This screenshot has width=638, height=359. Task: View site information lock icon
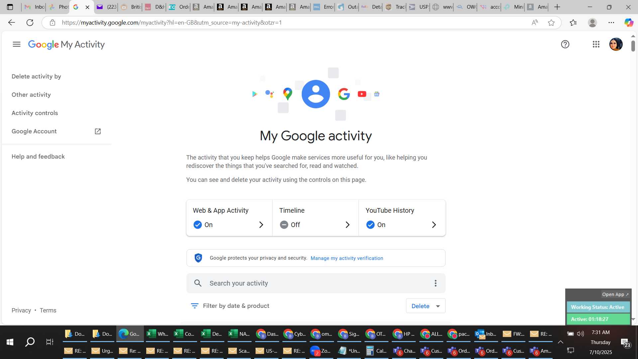52,23
